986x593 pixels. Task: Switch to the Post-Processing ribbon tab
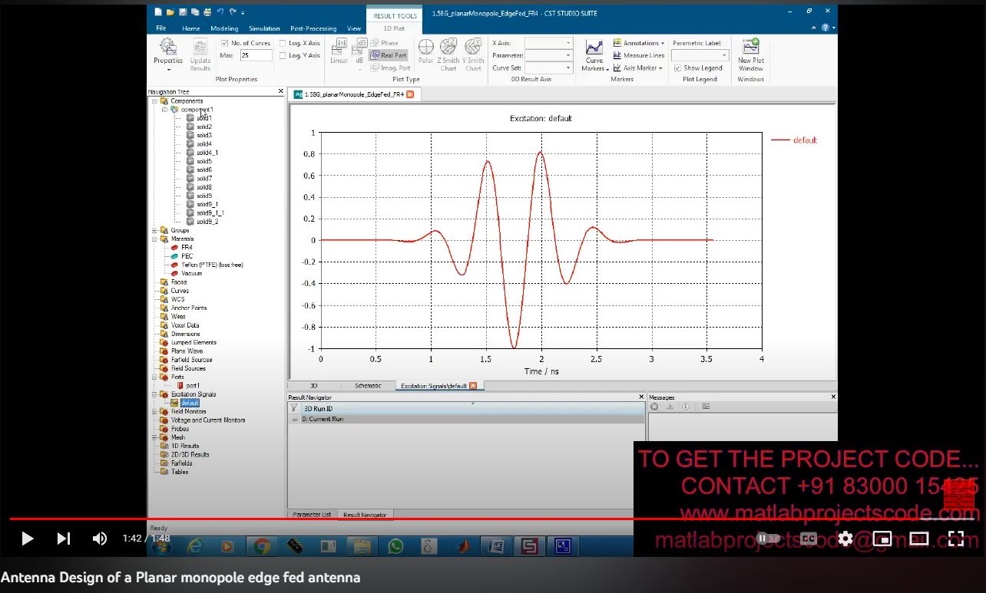click(x=313, y=28)
